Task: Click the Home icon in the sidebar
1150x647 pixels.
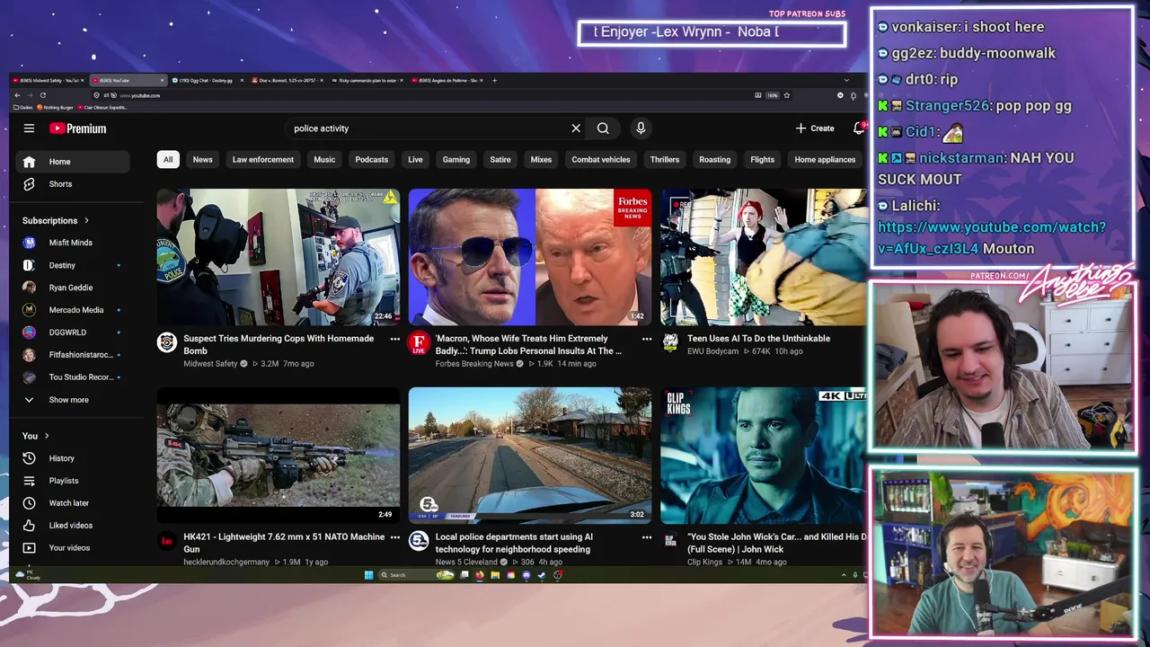Action: click(x=30, y=162)
